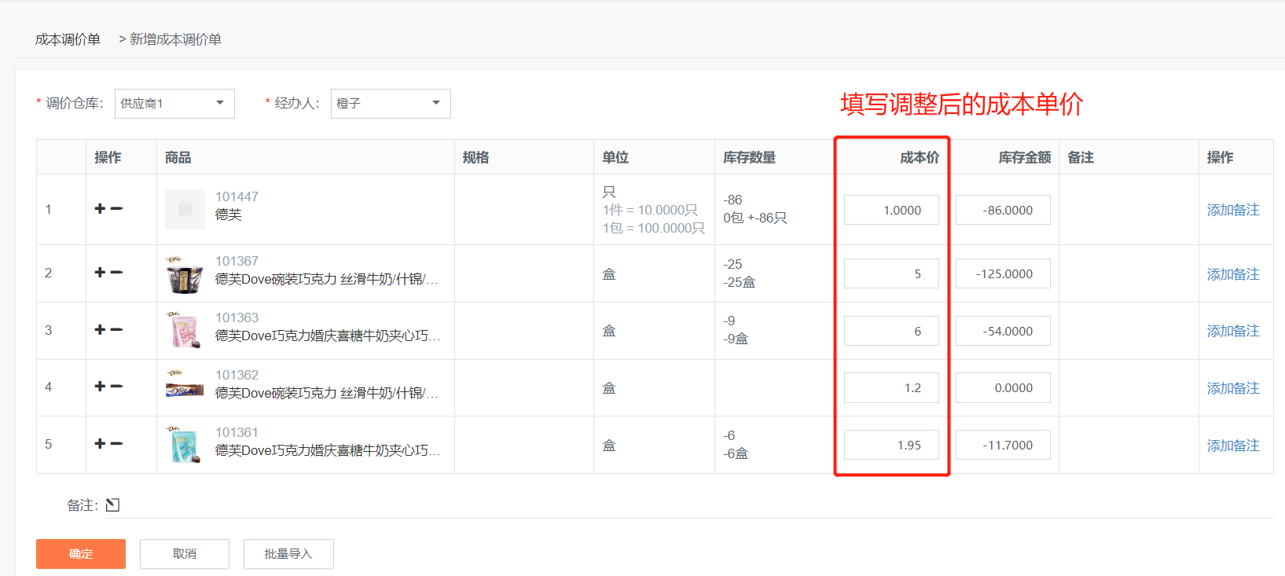Click the 成本调价单 breadcrumb link

coord(68,39)
